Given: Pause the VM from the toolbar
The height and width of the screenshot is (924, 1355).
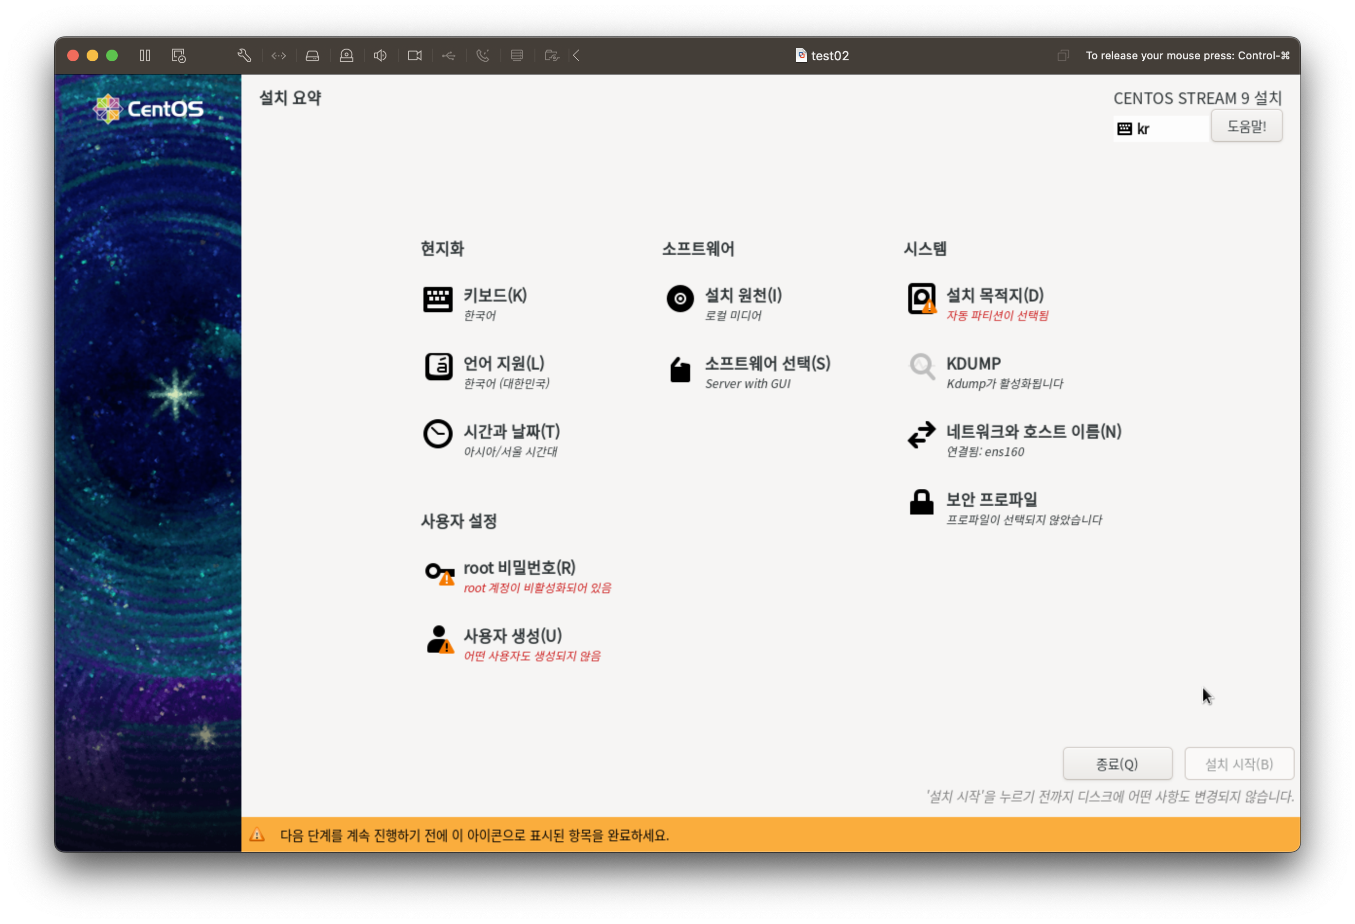Looking at the screenshot, I should (145, 55).
